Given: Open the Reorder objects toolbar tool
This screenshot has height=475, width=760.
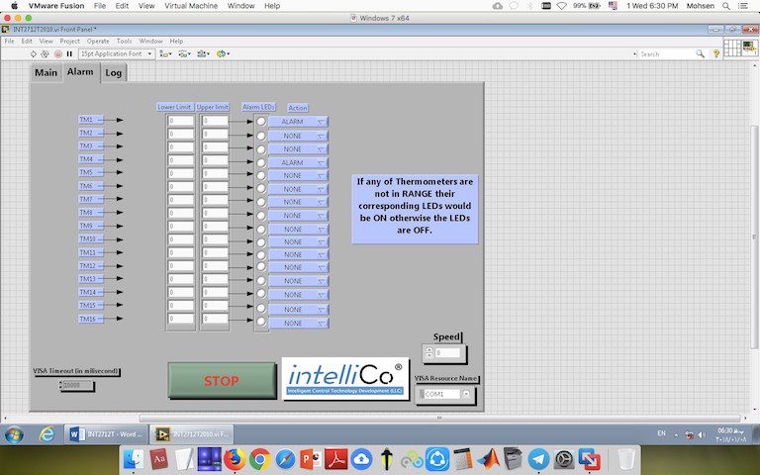Looking at the screenshot, I should pos(224,53).
